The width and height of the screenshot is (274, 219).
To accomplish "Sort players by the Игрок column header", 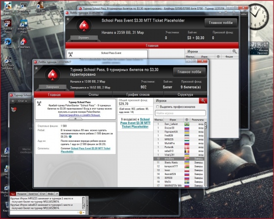I will (x=173, y=120).
